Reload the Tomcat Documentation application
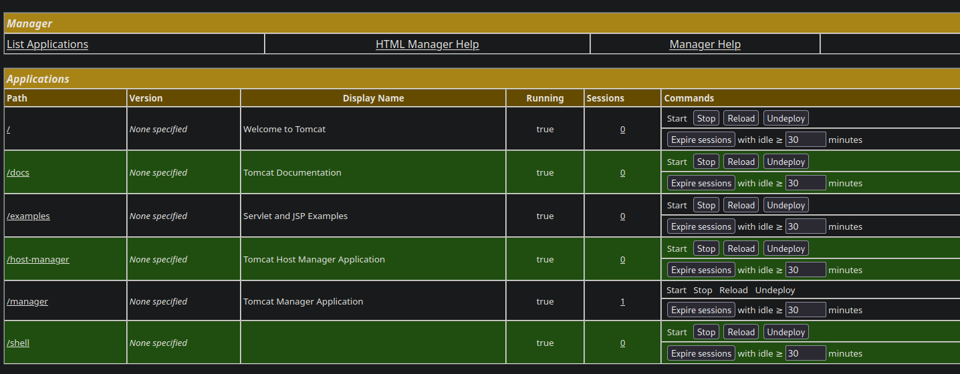Viewport: 960px width, 374px height. click(741, 162)
